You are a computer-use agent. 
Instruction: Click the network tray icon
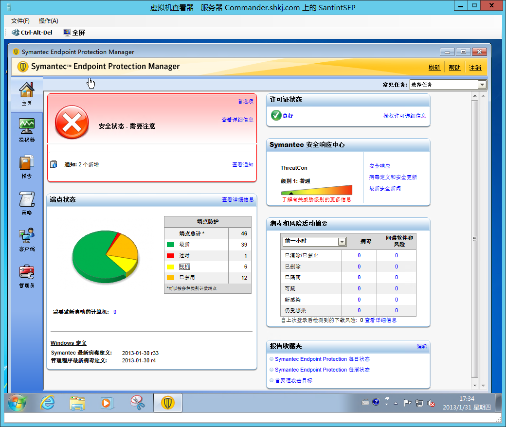(x=419, y=403)
